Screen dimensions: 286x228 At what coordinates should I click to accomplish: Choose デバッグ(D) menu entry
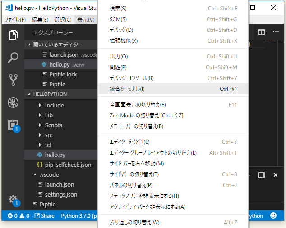(173, 30)
